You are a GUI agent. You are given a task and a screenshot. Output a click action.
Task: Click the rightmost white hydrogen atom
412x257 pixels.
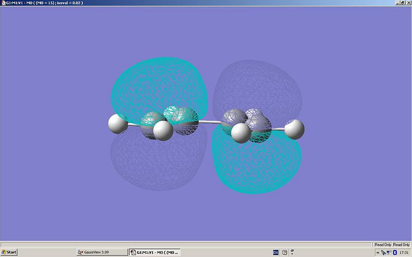tap(295, 130)
